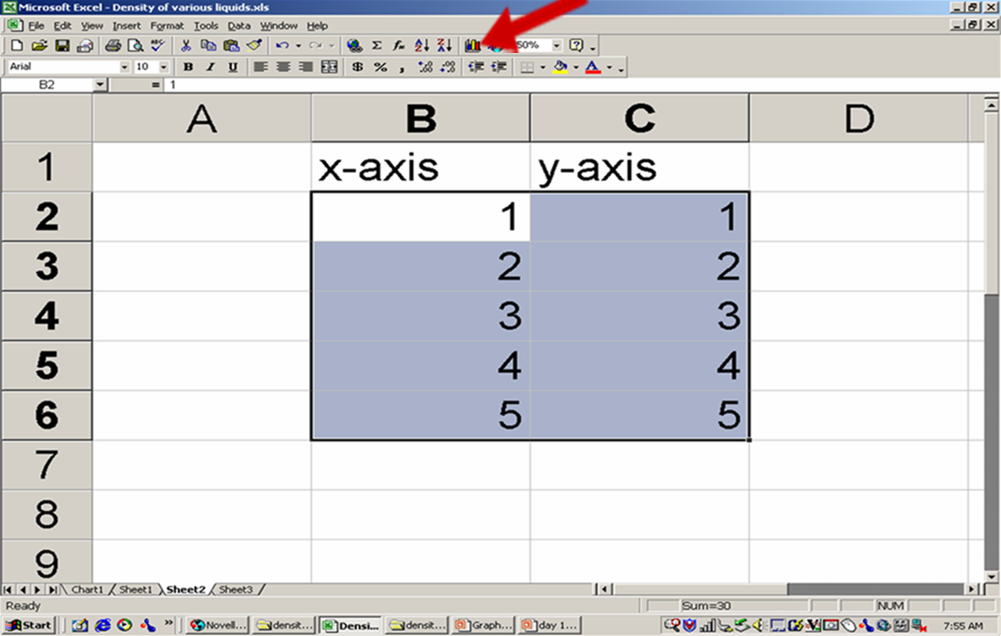Toggle Merge and Center
Screen dimensions: 1001x636
[x=329, y=66]
